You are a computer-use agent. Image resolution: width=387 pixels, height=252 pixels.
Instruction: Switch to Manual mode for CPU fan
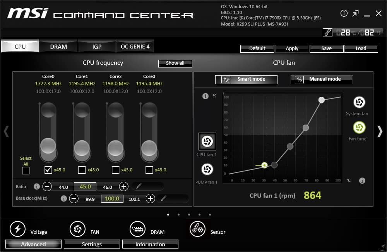(322, 79)
